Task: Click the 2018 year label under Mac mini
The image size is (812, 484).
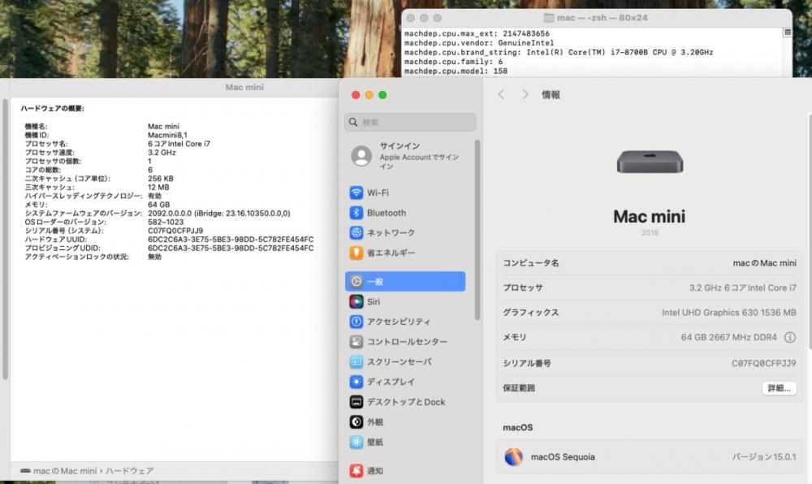Action: (650, 233)
